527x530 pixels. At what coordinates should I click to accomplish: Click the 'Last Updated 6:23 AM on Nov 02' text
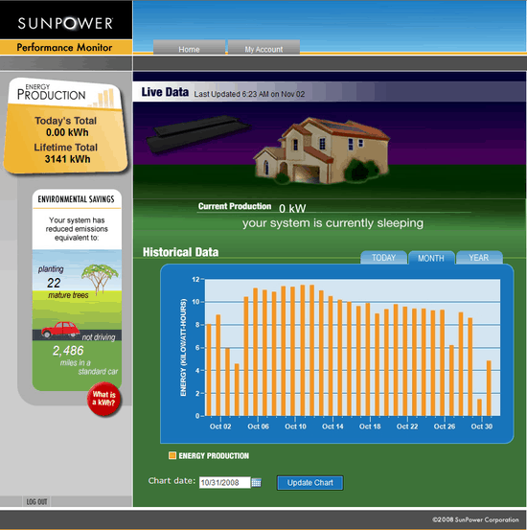pos(249,94)
